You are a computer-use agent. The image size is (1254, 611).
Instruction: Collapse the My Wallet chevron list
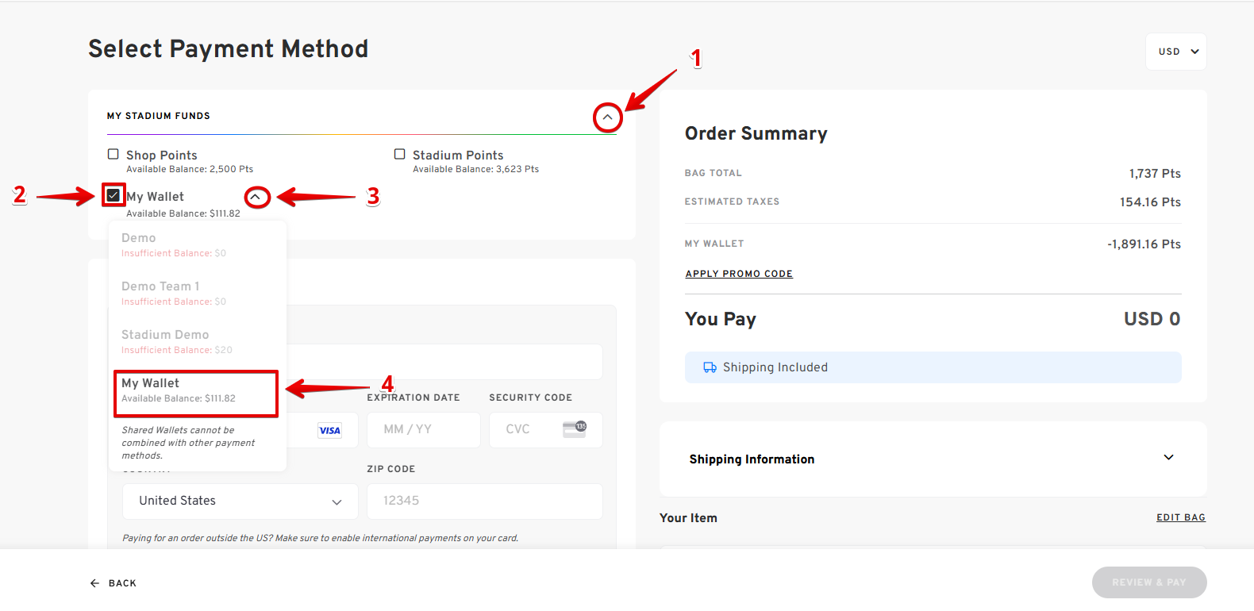256,197
